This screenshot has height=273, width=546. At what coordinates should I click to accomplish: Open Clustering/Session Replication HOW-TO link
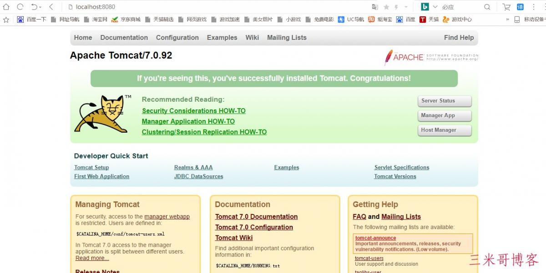tap(204, 132)
